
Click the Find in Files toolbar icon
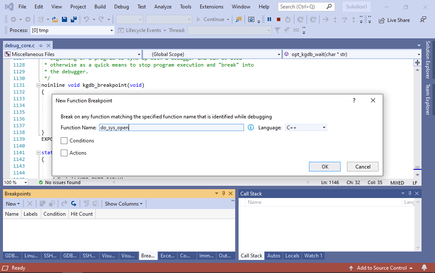[239, 19]
